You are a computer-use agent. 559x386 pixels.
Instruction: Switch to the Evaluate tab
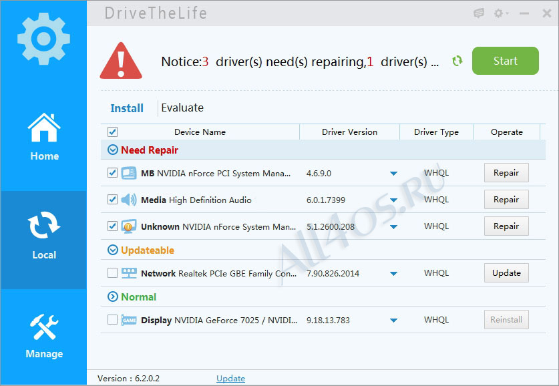pos(182,108)
